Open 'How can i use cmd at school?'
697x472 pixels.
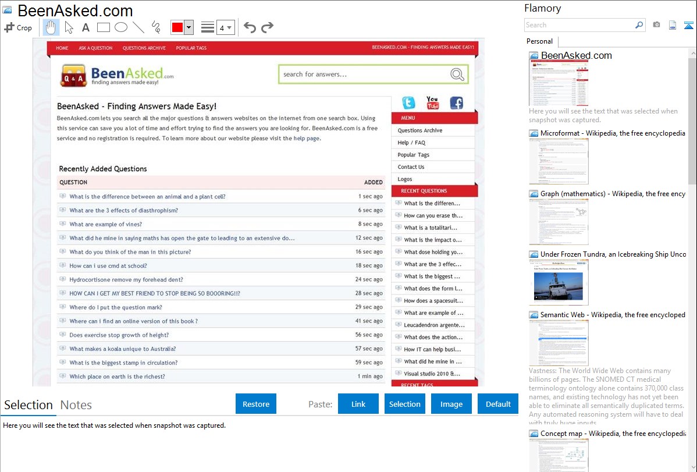tap(108, 266)
